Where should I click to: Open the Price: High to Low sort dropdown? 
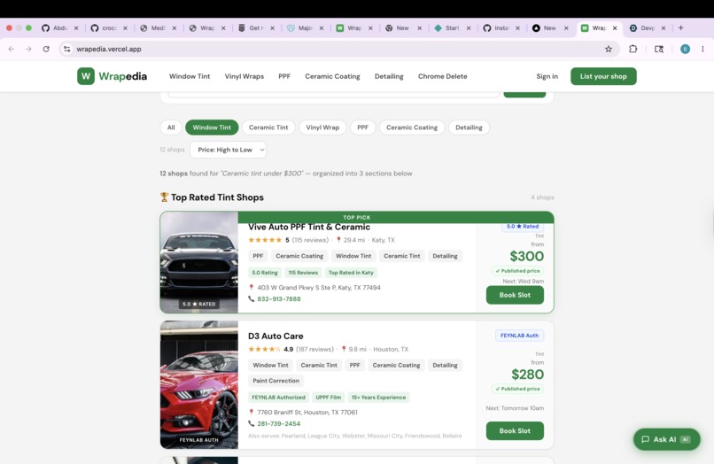(228, 150)
